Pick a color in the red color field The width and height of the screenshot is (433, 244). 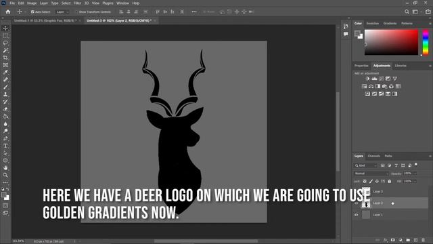click(x=391, y=42)
